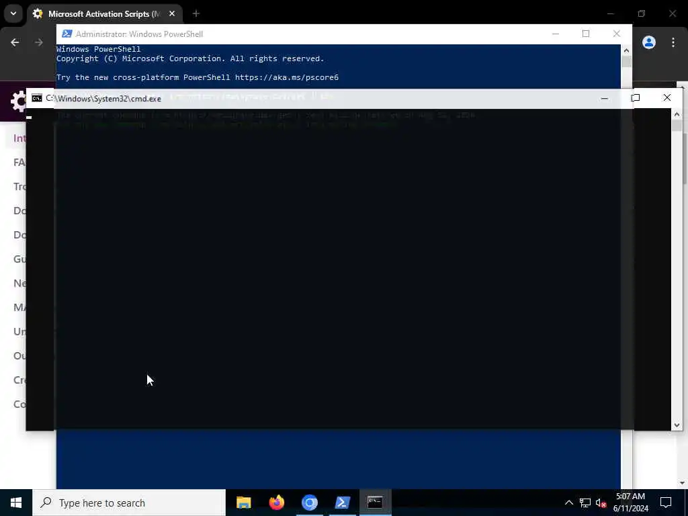Open the browser tab search dropdown
Screen dimensions: 688x516
pos(13,13)
